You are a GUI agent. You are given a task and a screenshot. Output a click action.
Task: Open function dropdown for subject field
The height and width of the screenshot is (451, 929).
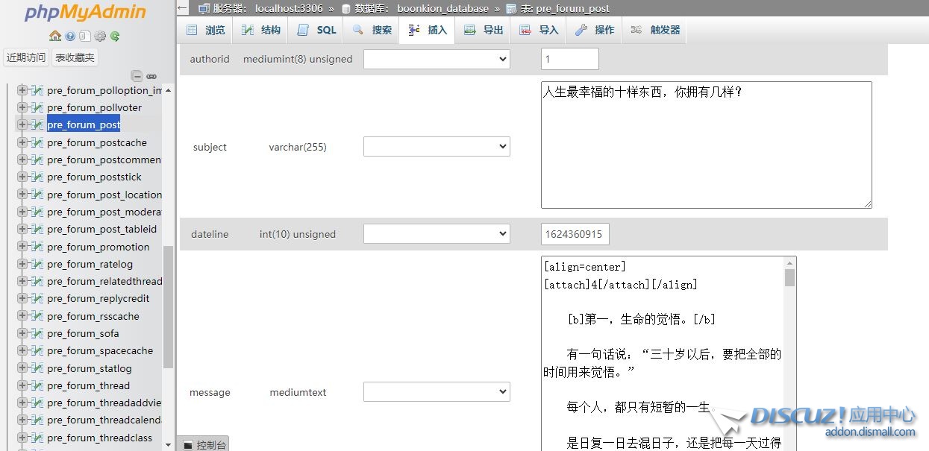(x=437, y=147)
